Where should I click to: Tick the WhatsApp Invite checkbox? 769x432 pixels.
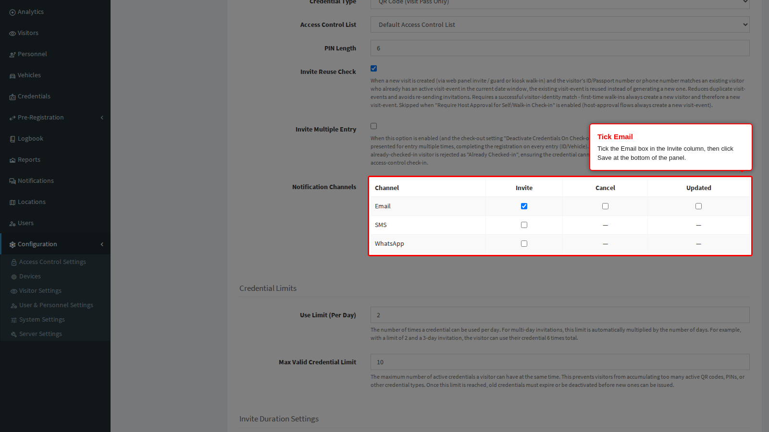click(x=524, y=244)
